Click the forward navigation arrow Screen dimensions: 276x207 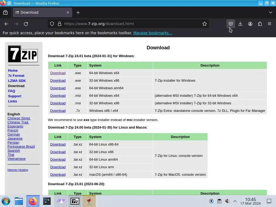[x=16, y=24]
